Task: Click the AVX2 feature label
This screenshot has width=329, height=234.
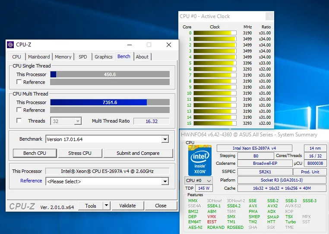Action: pos(272,206)
